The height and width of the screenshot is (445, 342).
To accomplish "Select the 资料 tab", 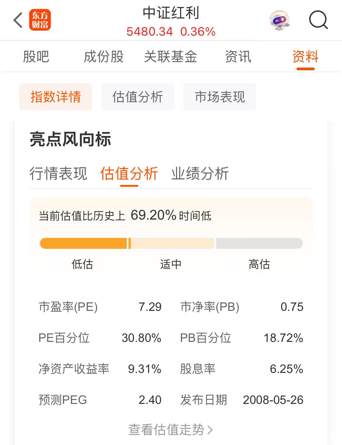I will click(x=305, y=57).
